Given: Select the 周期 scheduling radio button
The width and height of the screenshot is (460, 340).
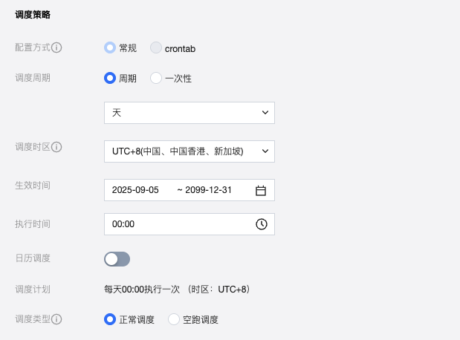Looking at the screenshot, I should [x=110, y=78].
